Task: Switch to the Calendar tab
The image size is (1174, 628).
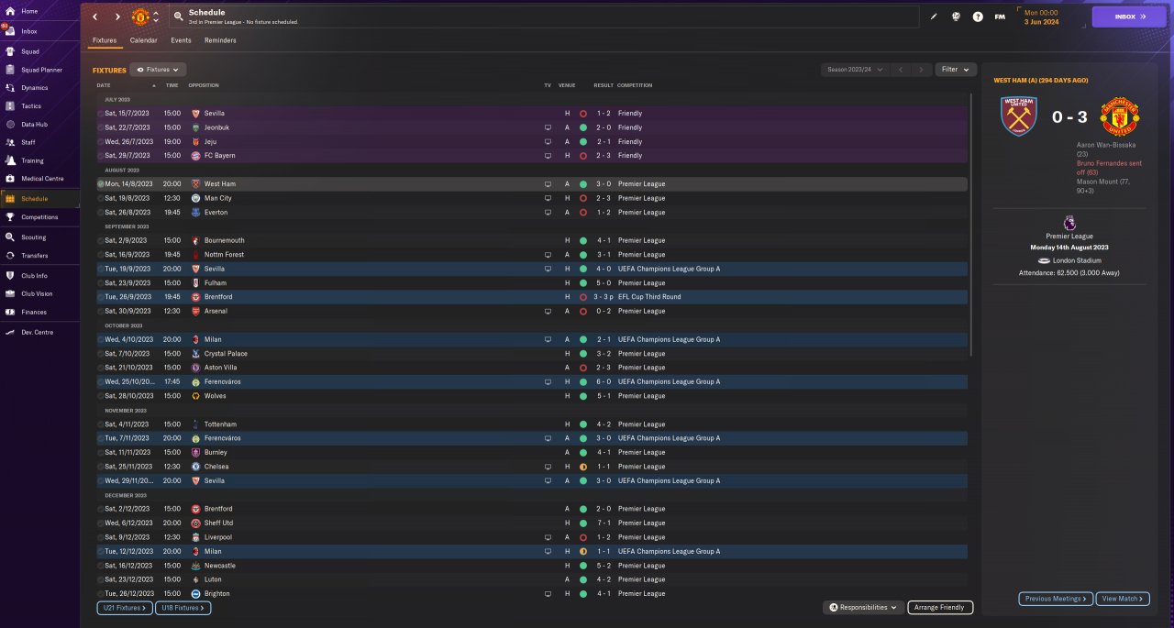Action: (143, 40)
